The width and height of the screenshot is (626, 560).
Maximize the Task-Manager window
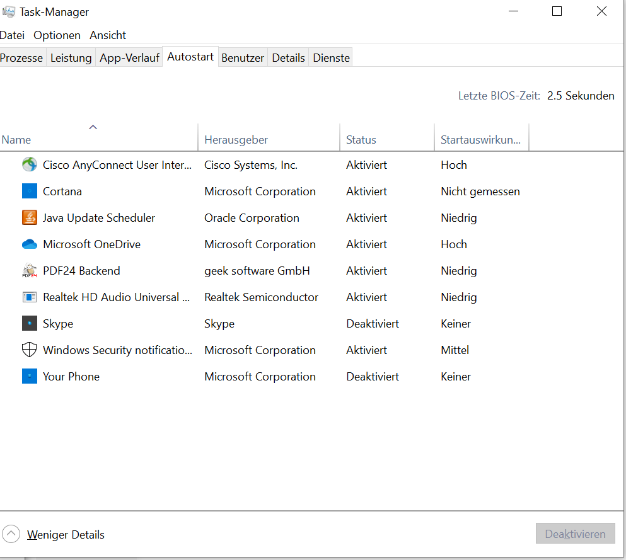point(557,11)
